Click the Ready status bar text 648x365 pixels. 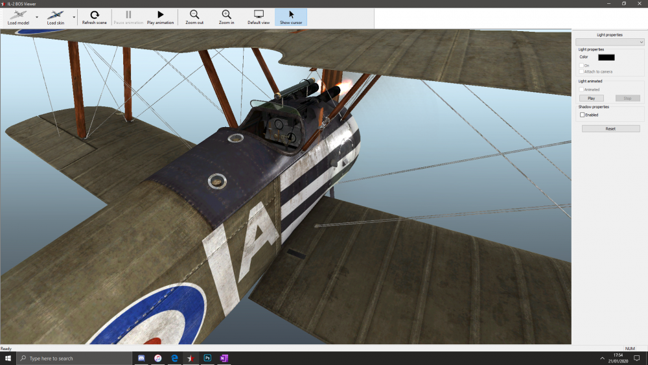[6, 348]
